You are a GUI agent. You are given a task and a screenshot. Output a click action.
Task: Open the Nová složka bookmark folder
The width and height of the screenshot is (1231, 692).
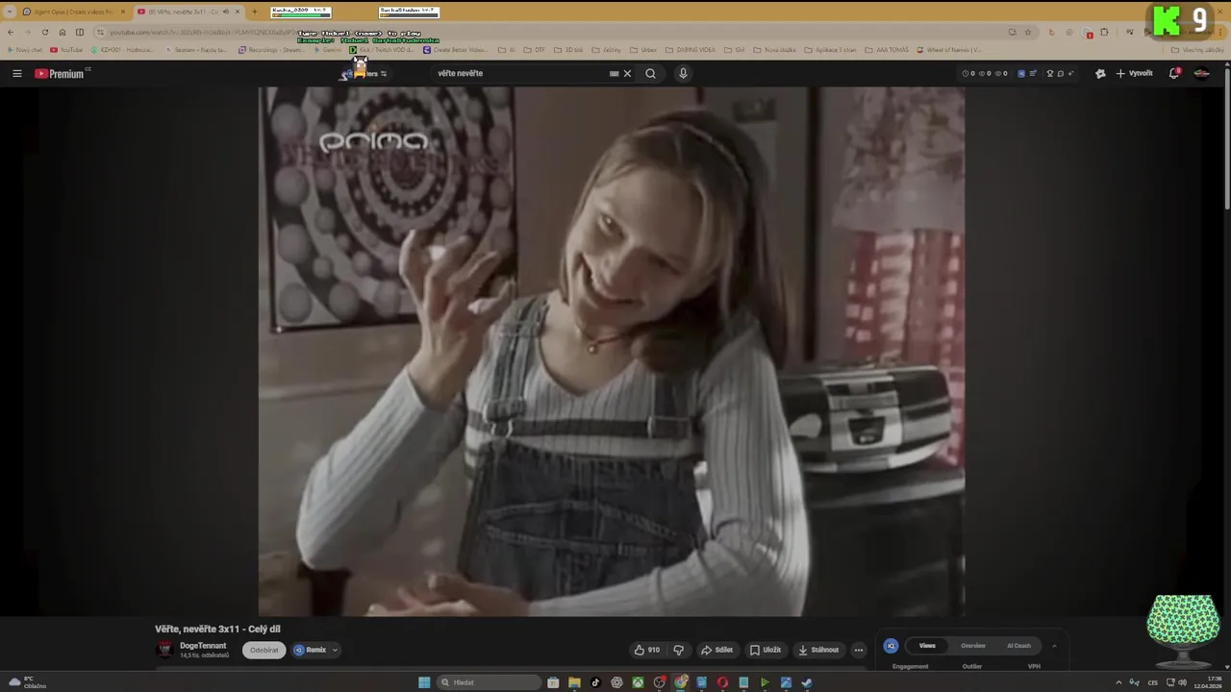[x=774, y=50]
